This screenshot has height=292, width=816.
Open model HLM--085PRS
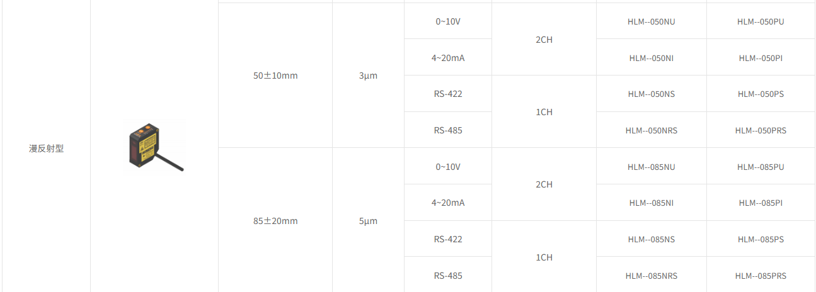coord(761,276)
